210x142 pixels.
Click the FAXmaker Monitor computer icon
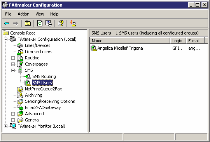(13, 126)
